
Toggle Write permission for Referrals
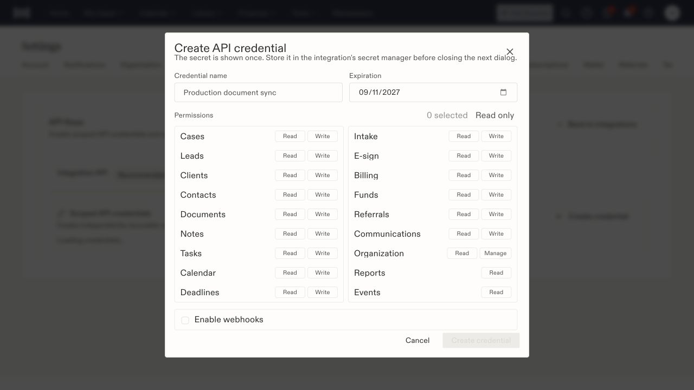click(496, 214)
